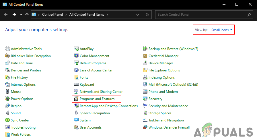Select Control Panel in the breadcrumb path

[x=52, y=15]
